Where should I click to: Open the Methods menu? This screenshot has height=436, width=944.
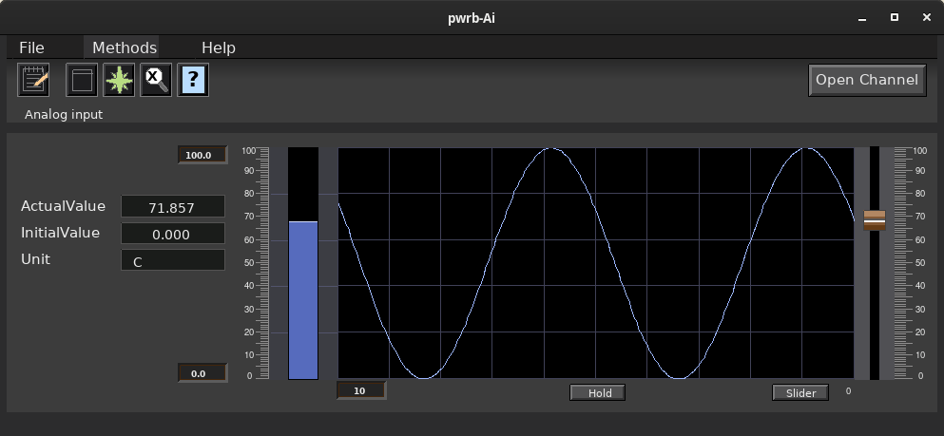124,47
